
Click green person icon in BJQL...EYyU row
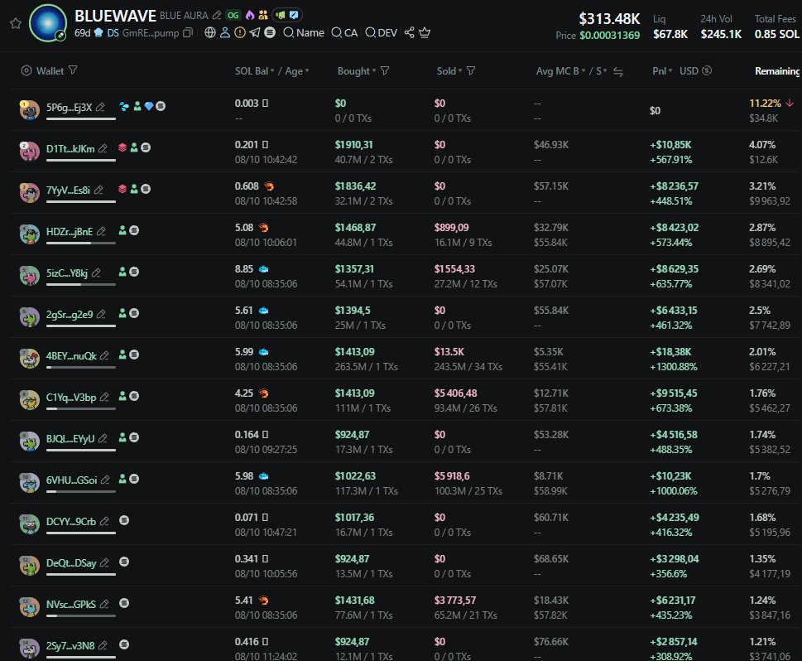(x=122, y=437)
